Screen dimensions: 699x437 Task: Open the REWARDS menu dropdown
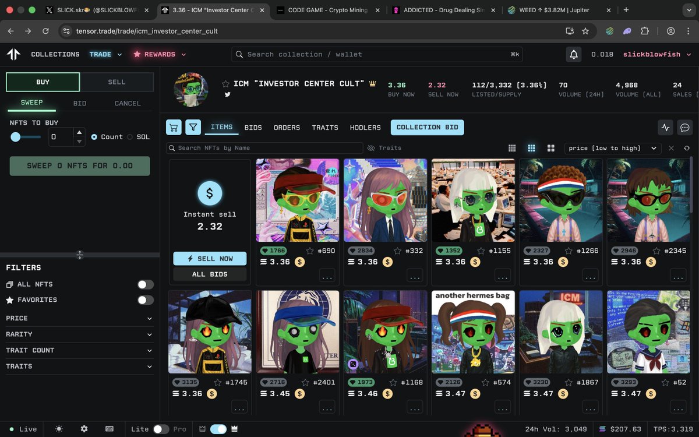[x=160, y=54]
